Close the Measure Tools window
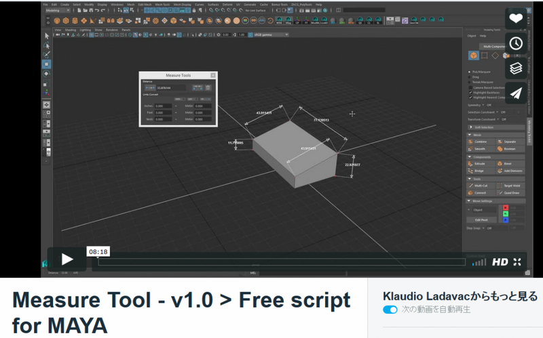Screen dimensions: 543x338 (x=213, y=75)
